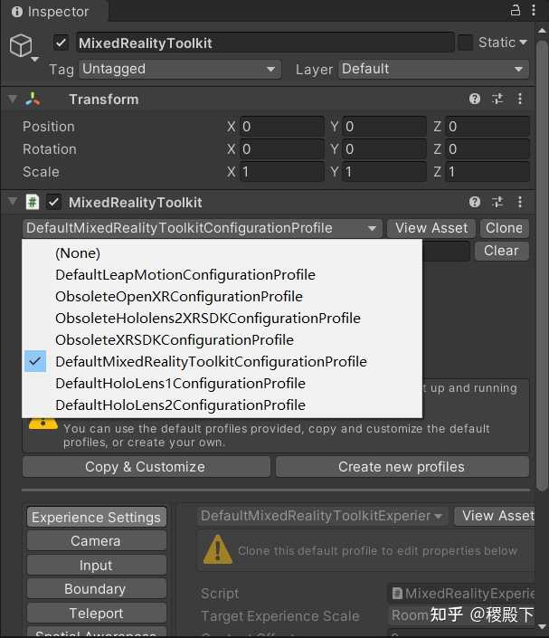Click the warning icon beside clone profile message
The width and height of the screenshot is (549, 638).
tap(218, 549)
